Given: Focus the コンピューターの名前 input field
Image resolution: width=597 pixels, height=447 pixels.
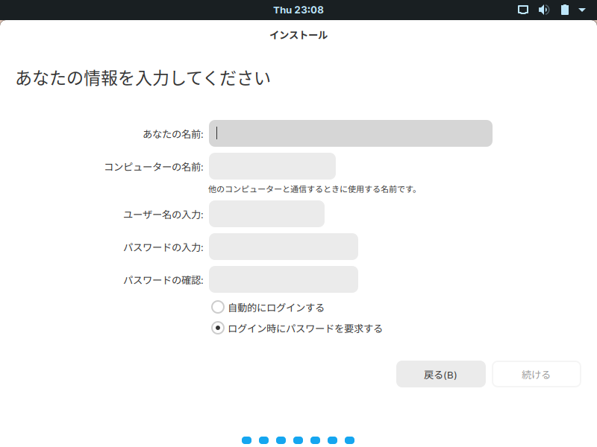Looking at the screenshot, I should click(272, 166).
